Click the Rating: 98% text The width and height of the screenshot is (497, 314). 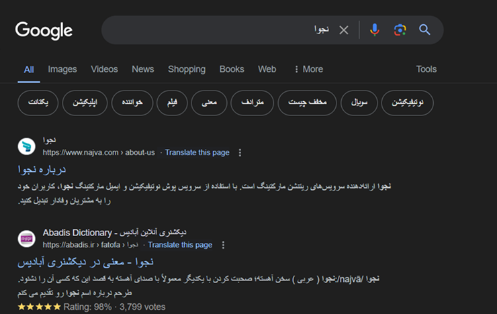(x=87, y=307)
